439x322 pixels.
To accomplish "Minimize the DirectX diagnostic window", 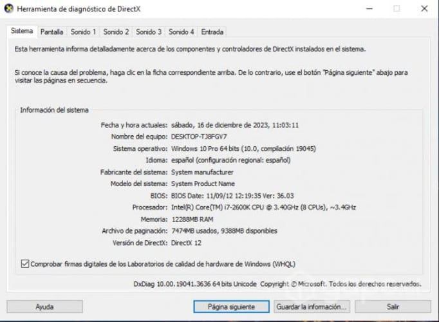I will [369, 8].
